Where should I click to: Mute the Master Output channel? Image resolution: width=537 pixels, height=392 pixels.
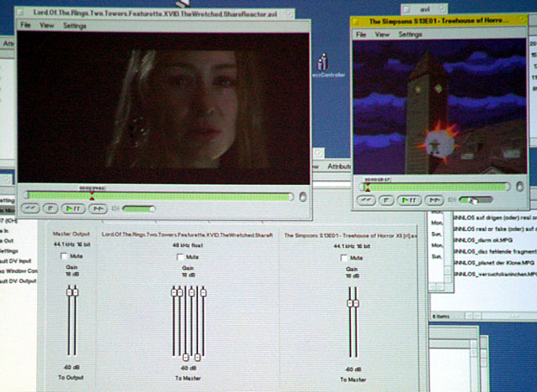coord(65,255)
